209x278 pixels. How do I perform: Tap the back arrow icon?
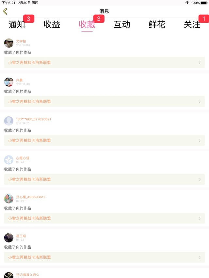click(5, 11)
